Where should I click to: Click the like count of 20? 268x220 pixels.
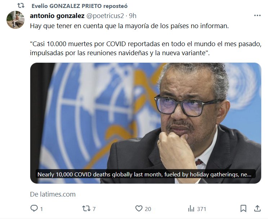tap(148, 209)
